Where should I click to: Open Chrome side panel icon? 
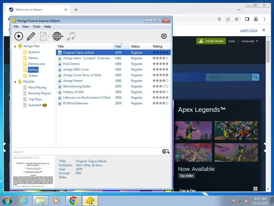[247, 19]
